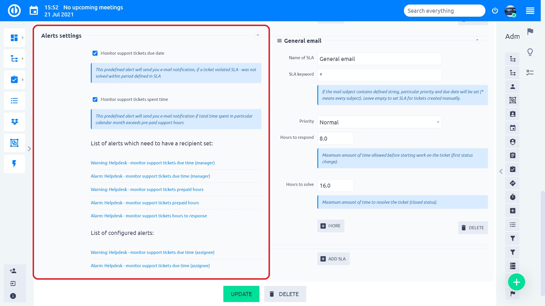545x306 pixels.
Task: Click the stopwatch icon in admin sidebar
Action: pyautogui.click(x=513, y=197)
